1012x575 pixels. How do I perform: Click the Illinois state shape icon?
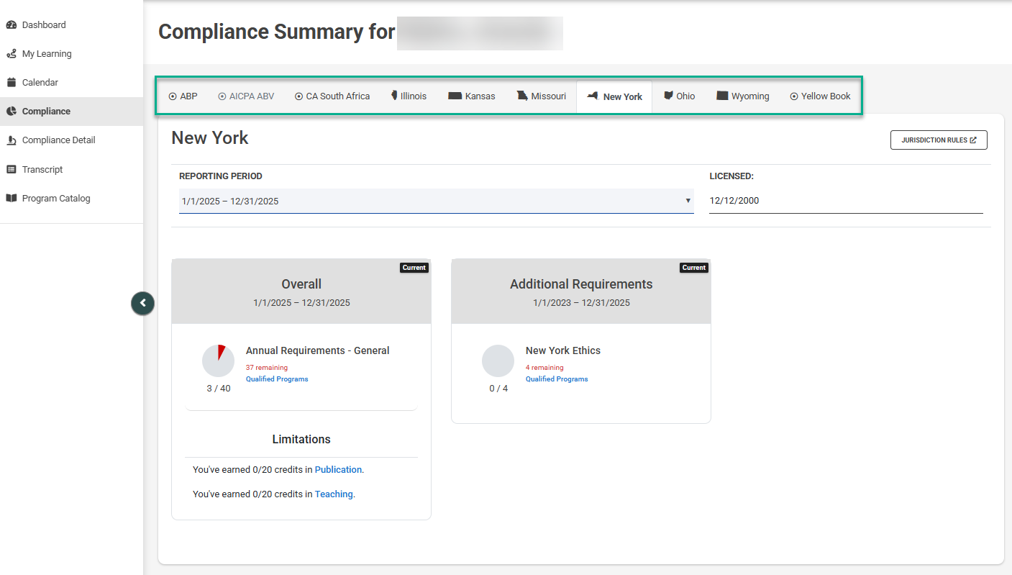tap(394, 96)
